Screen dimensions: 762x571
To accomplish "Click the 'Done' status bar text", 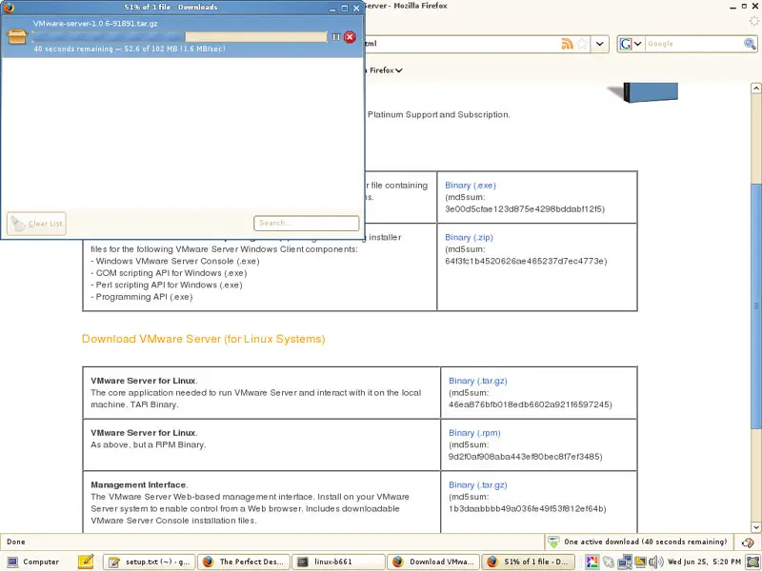I will (16, 541).
